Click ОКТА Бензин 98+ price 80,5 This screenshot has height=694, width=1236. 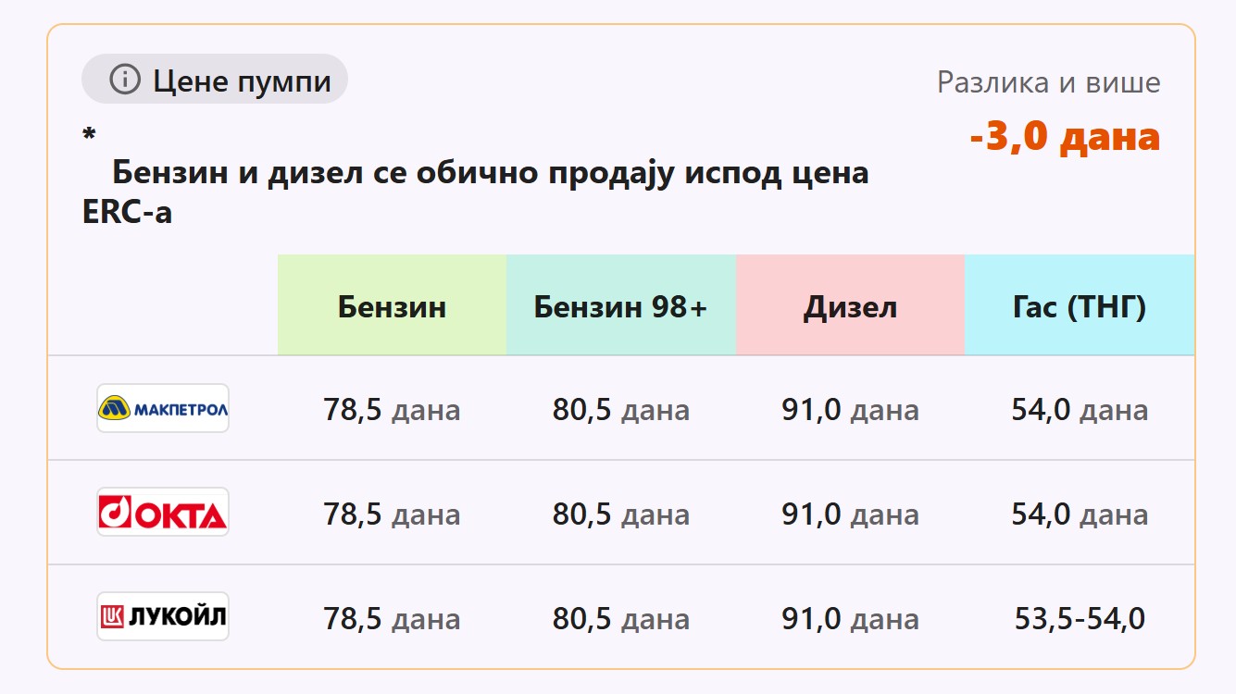click(x=620, y=514)
